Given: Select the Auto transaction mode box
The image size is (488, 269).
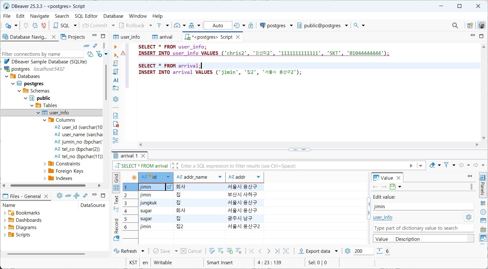Looking at the screenshot, I should (x=218, y=25).
